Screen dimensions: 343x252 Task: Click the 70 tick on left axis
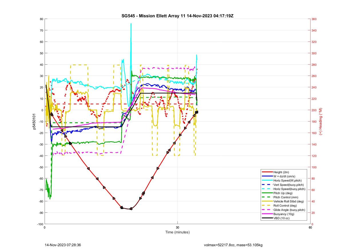coord(41,30)
